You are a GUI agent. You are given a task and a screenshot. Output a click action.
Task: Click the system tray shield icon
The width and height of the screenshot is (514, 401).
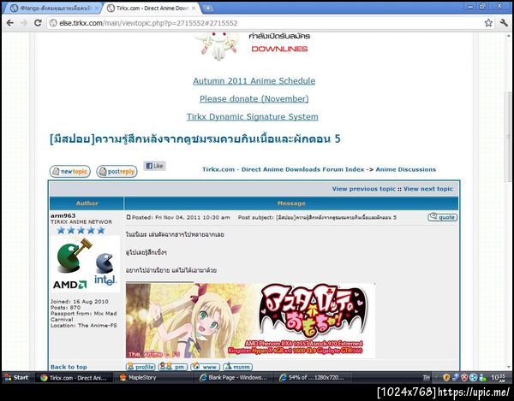point(445,378)
